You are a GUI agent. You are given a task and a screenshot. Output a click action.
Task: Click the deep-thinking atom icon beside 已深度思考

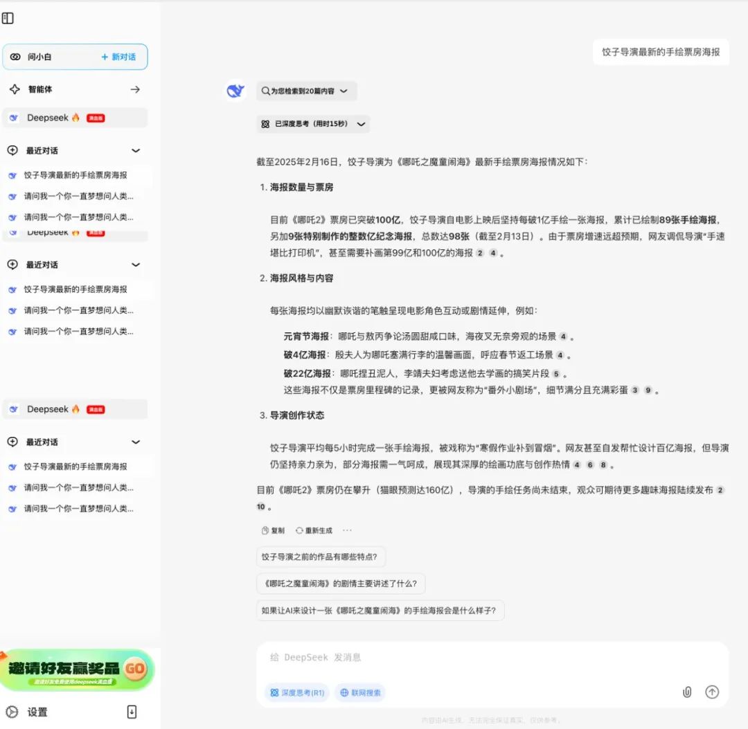point(266,124)
